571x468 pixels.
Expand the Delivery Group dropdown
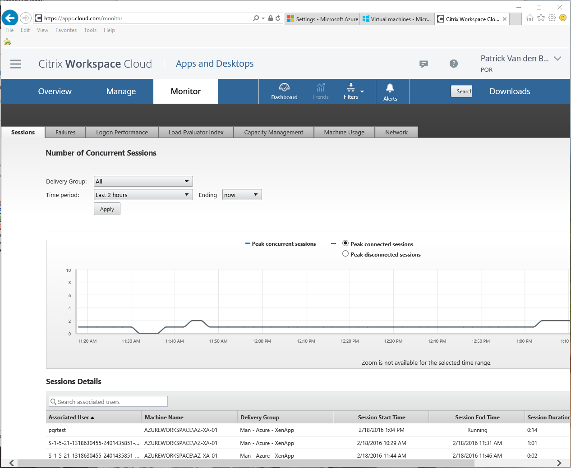tap(143, 181)
